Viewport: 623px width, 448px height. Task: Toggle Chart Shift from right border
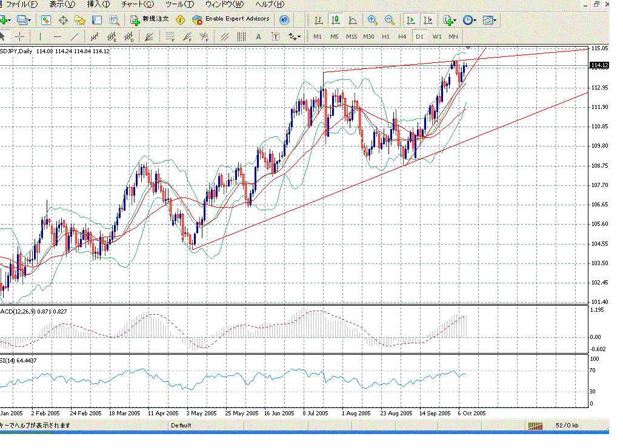(428, 20)
